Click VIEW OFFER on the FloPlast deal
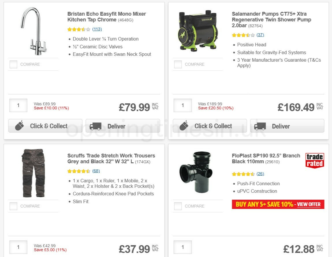This screenshot has width=332, height=257. [308, 204]
